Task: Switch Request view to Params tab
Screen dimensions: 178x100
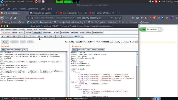Action: [x=10, y=50]
